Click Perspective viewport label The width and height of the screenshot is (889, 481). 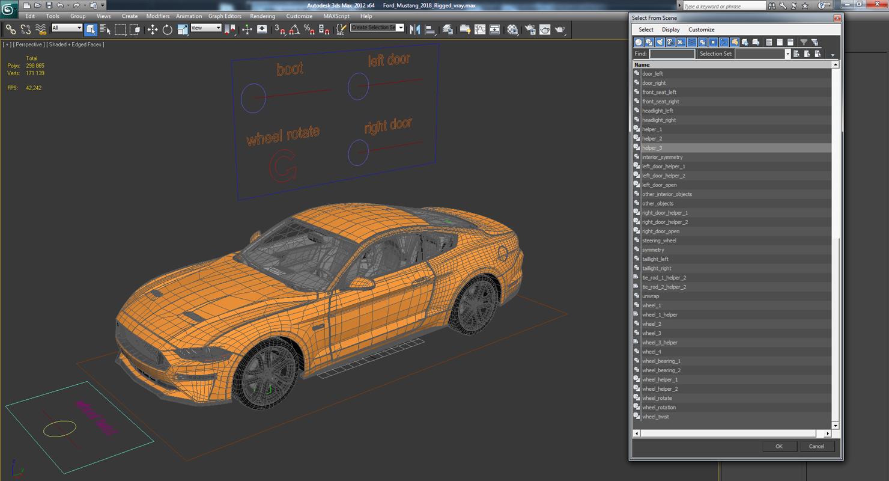[x=29, y=44]
